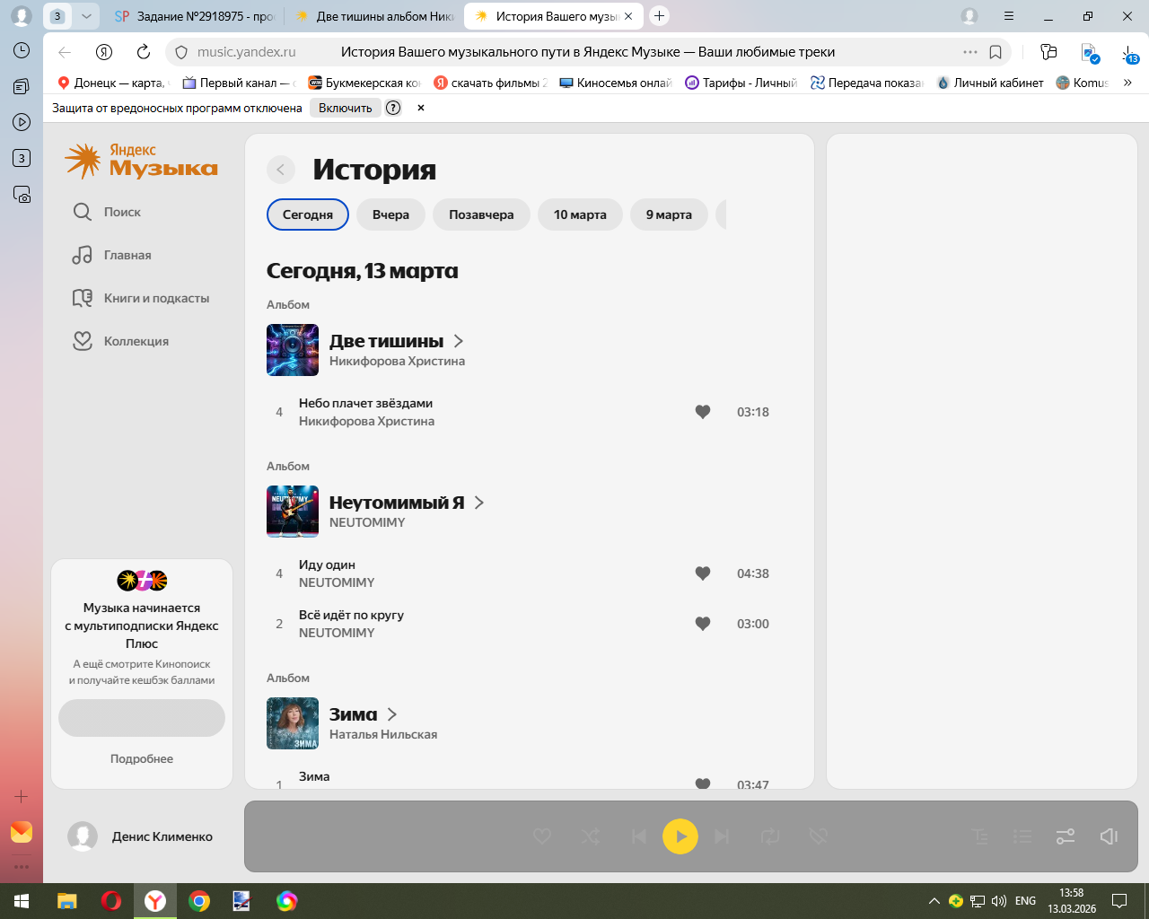Click Подробнее under the Плюс promo
Screen dimensions: 1149x919
[142, 758]
